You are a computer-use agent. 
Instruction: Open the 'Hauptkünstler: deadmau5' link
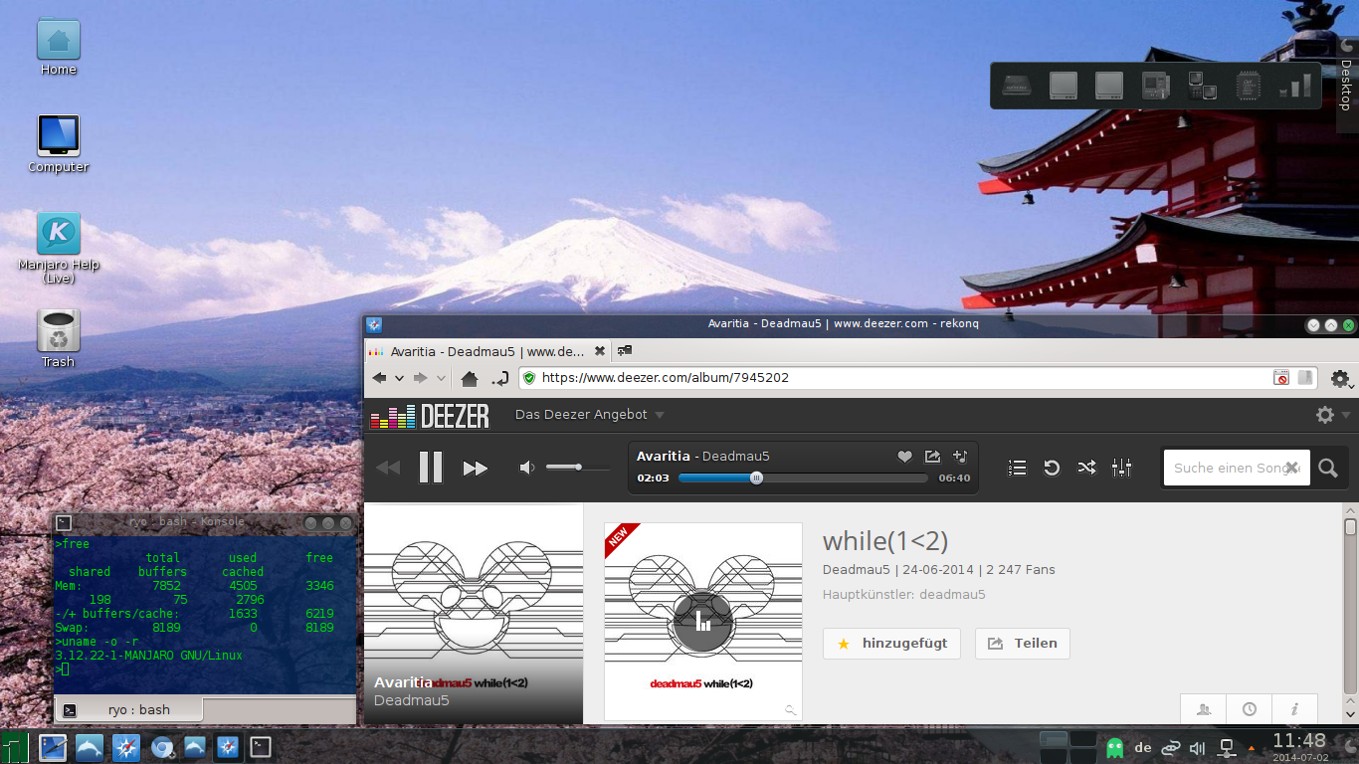point(904,594)
